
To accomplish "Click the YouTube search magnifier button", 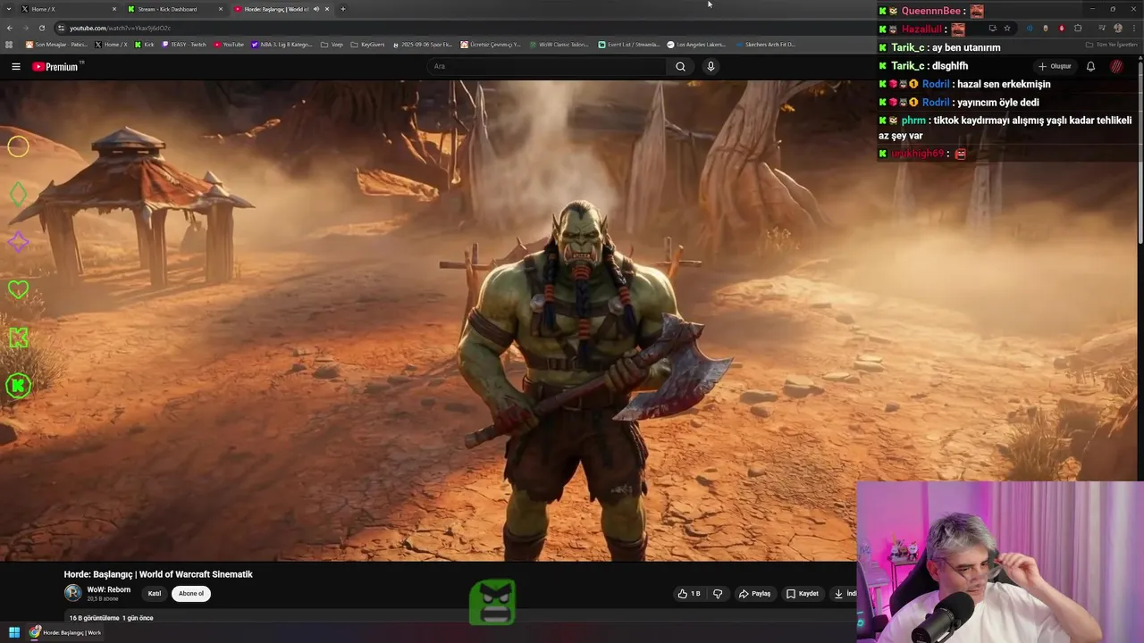I will (680, 66).
